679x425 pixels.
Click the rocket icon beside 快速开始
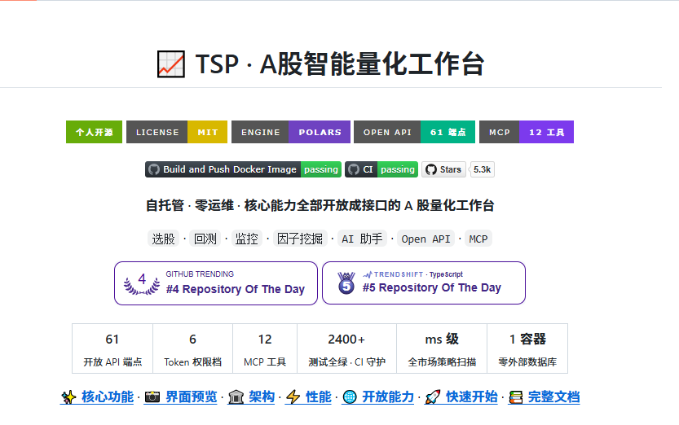click(x=433, y=397)
